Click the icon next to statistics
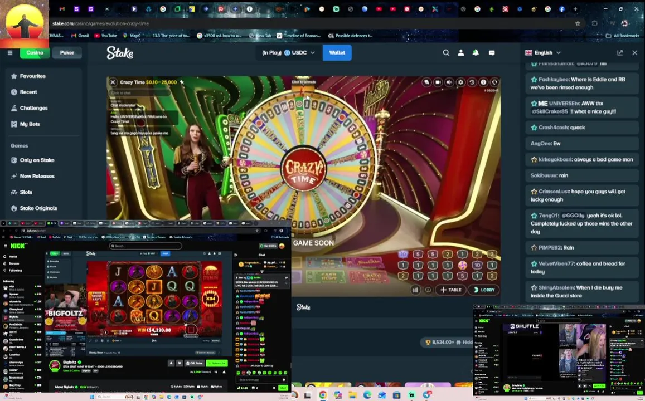The width and height of the screenshot is (645, 401). coord(428,290)
